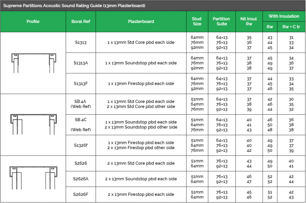Click partition suite '76×13' in S1313A row
The width and height of the screenshot is (306, 203).
click(222, 63)
